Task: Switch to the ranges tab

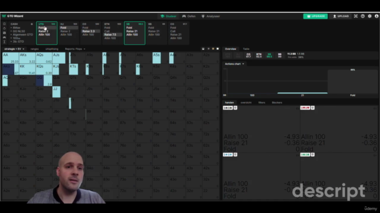Action: click(x=34, y=49)
